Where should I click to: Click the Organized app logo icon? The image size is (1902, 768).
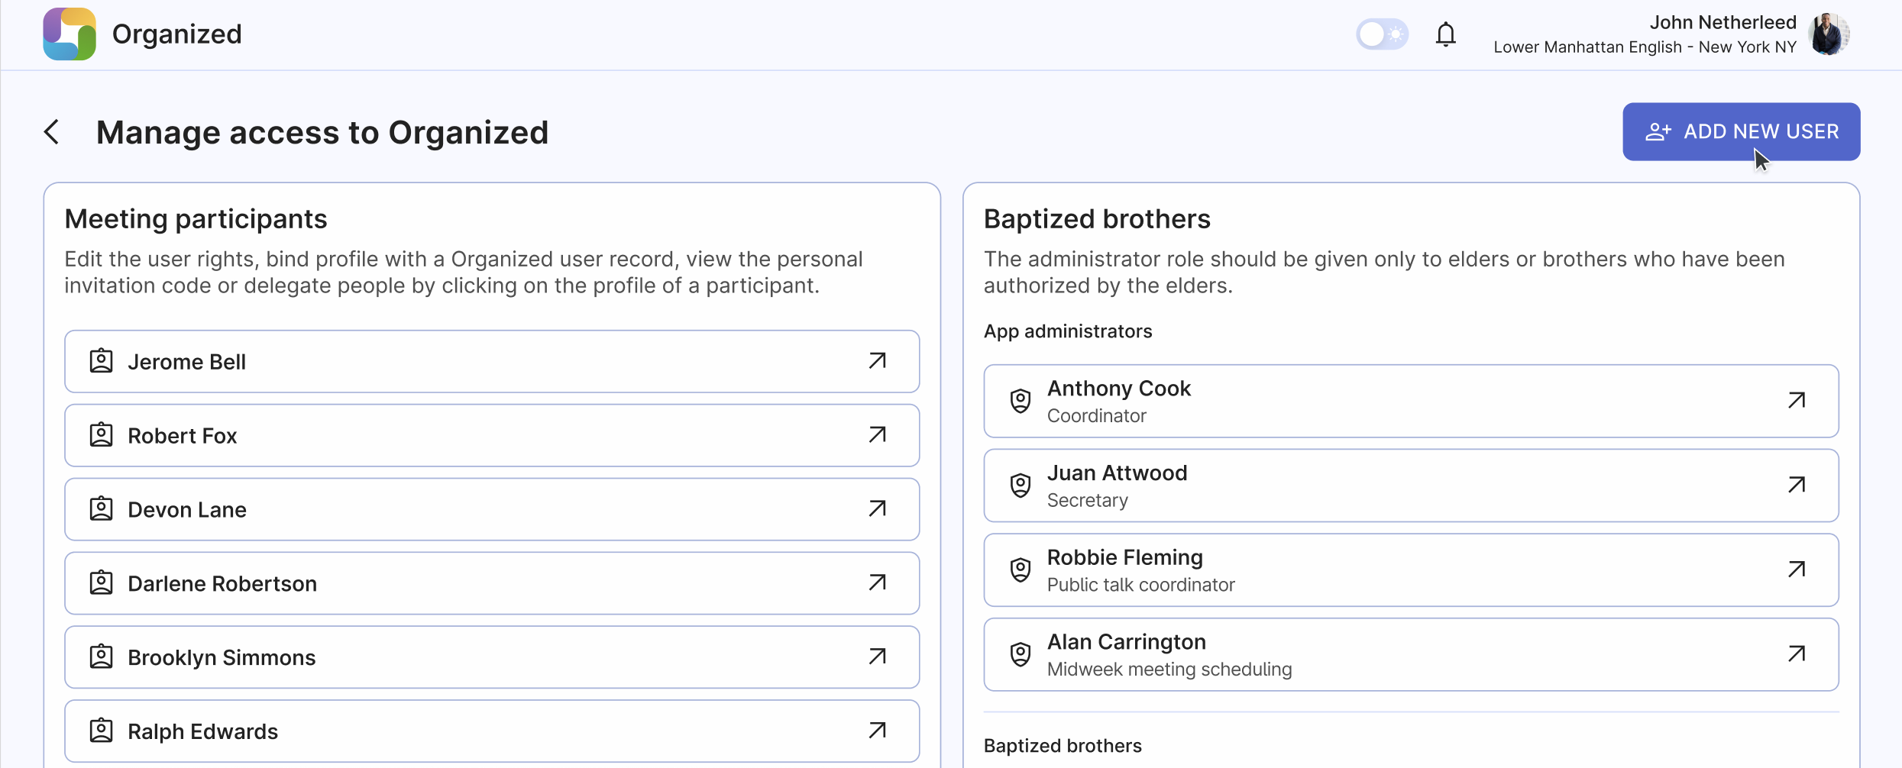[x=70, y=34]
